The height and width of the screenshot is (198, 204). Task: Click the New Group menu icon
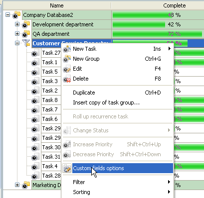point(67,59)
